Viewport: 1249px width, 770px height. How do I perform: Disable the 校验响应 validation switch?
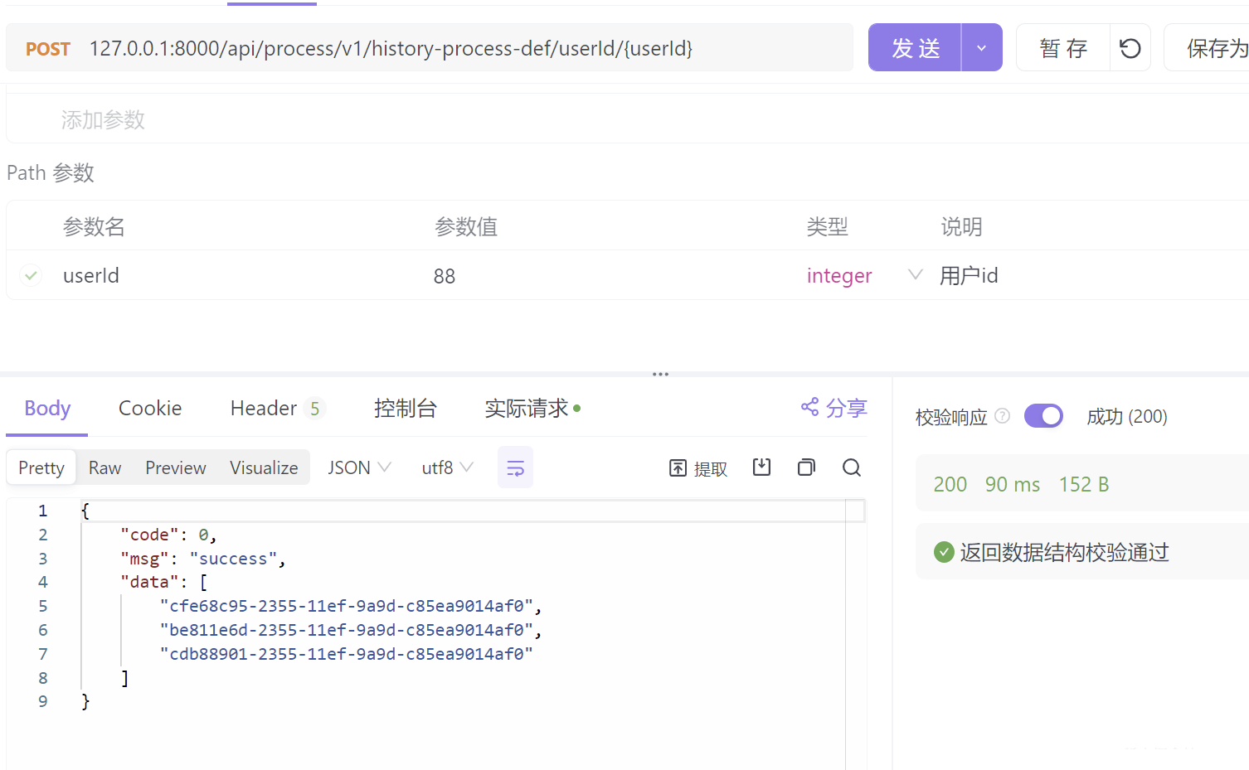tap(1043, 416)
